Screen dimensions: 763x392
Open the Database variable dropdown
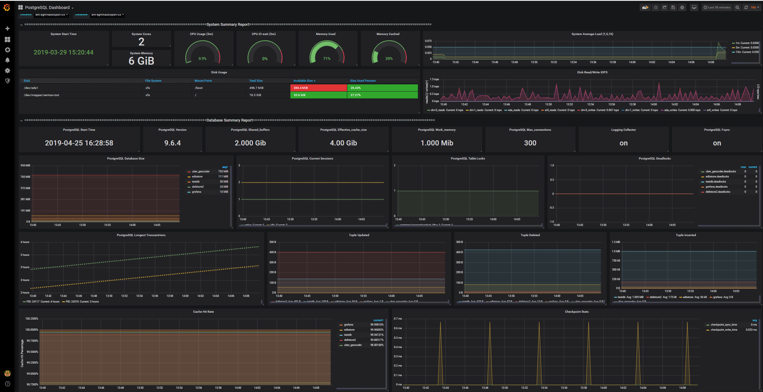pos(107,14)
